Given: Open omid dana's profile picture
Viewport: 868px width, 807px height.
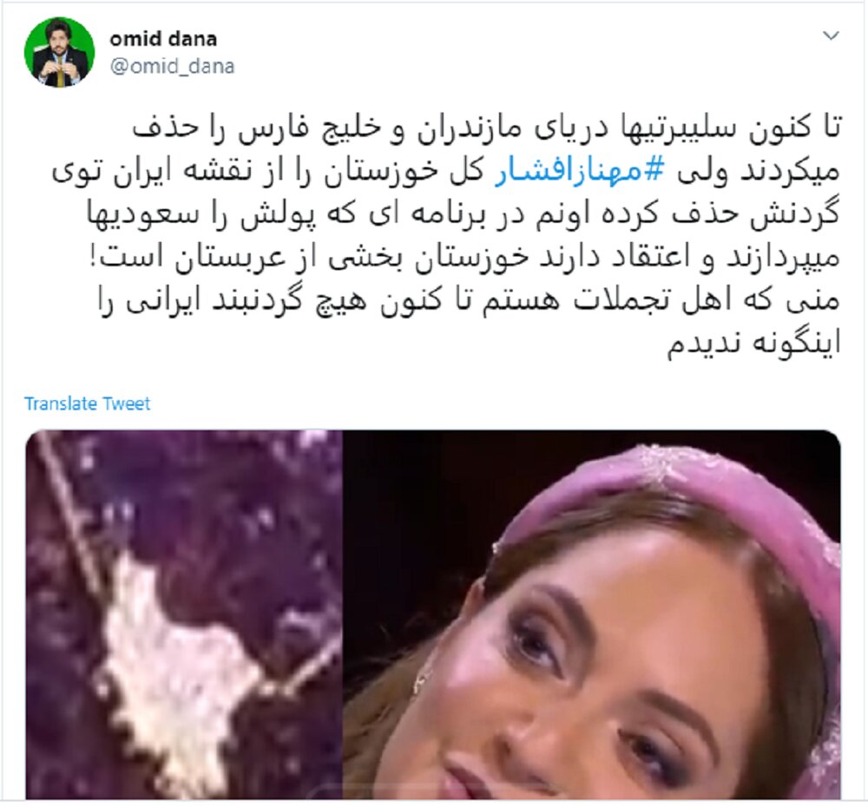Looking at the screenshot, I should pyautogui.click(x=59, y=52).
